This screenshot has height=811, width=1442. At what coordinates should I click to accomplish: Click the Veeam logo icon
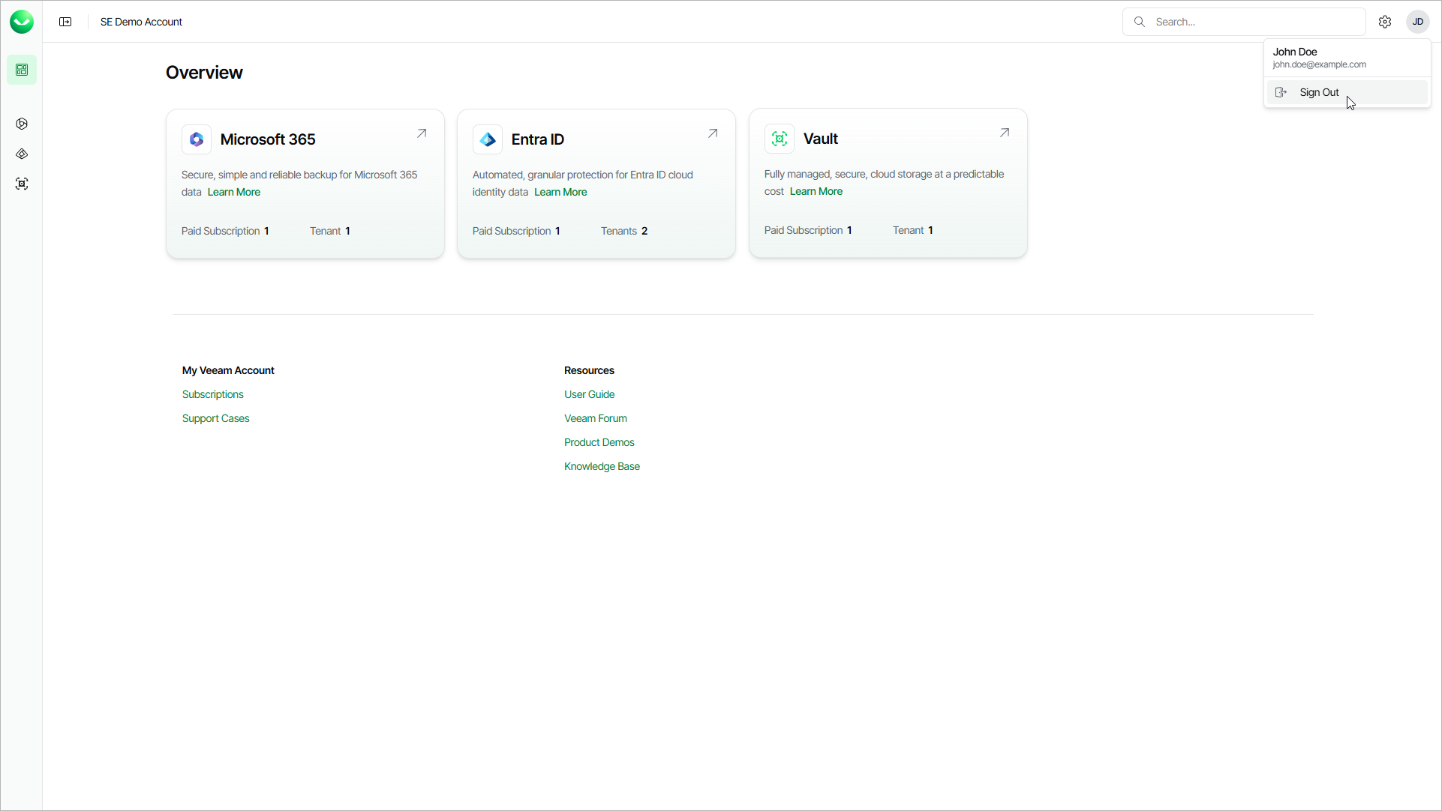[22, 22]
